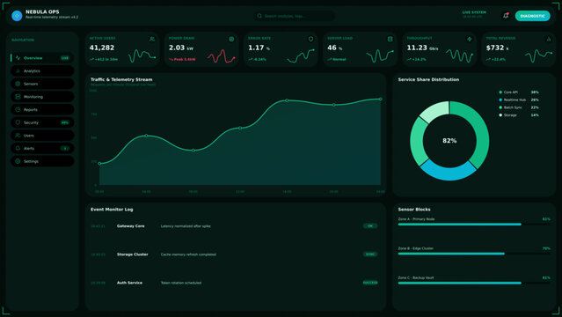The image size is (562, 317).
Task: Click the SYNC badge for Storage Cluster
Action: [x=370, y=254]
